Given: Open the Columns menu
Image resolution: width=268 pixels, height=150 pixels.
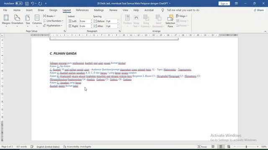Looking at the screenshot, I should click(37, 21).
